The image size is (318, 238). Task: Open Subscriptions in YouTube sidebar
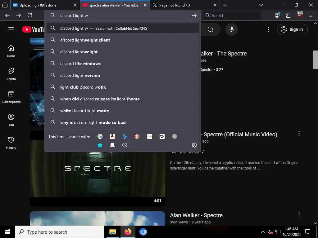[x=11, y=97]
